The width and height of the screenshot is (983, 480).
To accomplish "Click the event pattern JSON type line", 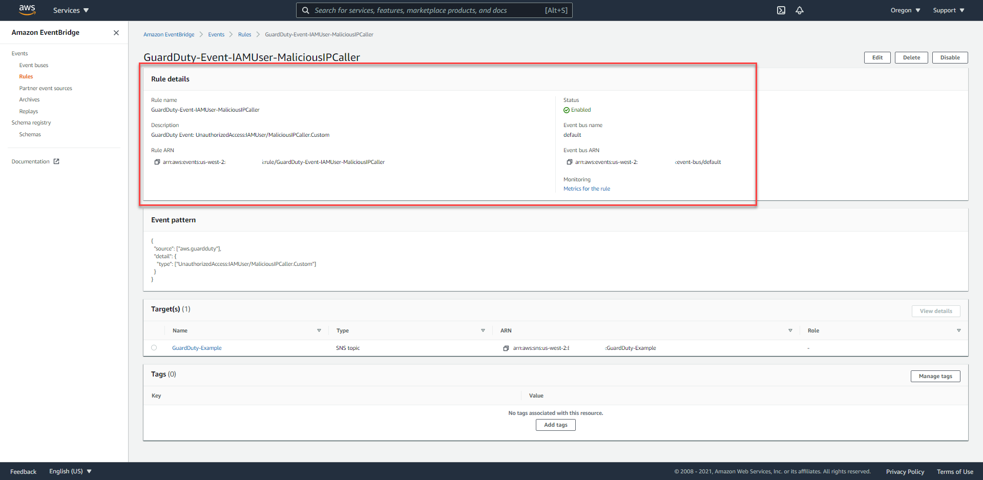I will (237, 264).
